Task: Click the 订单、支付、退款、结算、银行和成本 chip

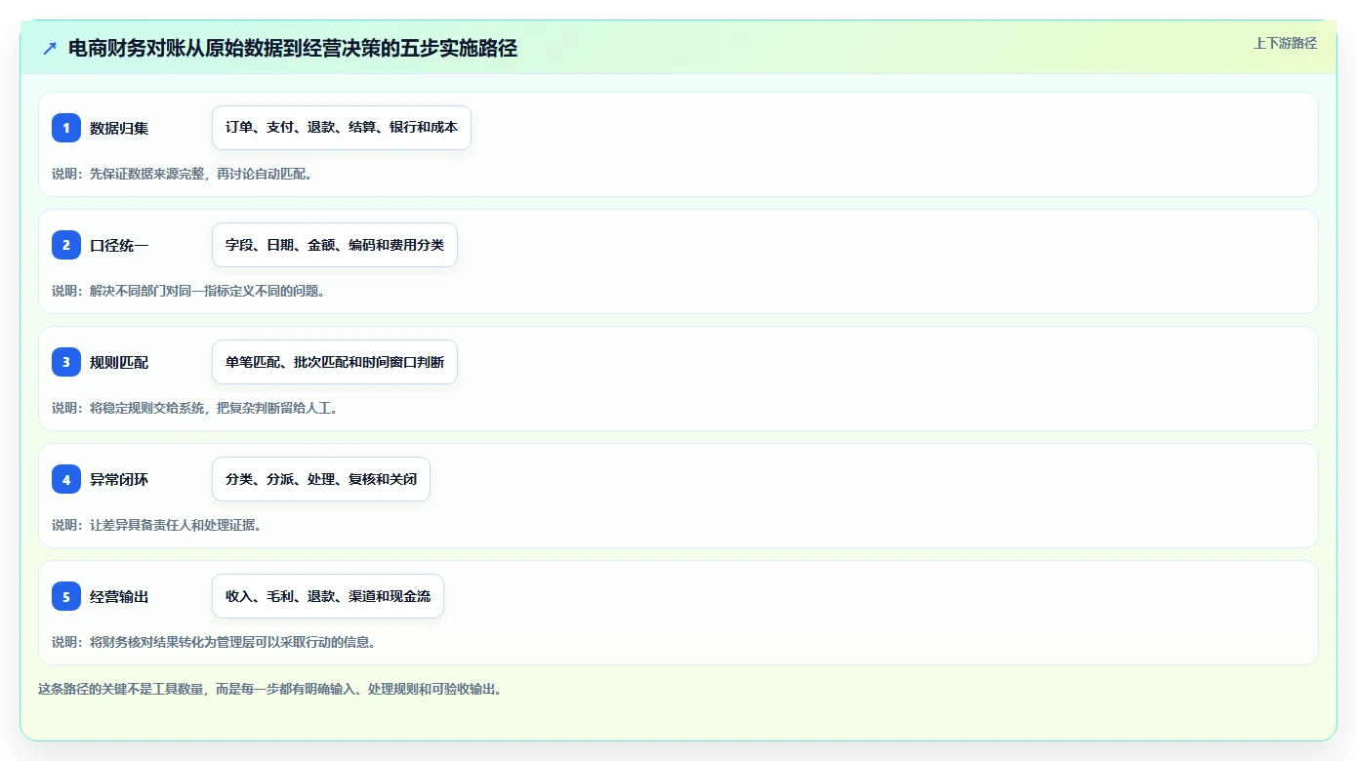Action: coord(342,128)
